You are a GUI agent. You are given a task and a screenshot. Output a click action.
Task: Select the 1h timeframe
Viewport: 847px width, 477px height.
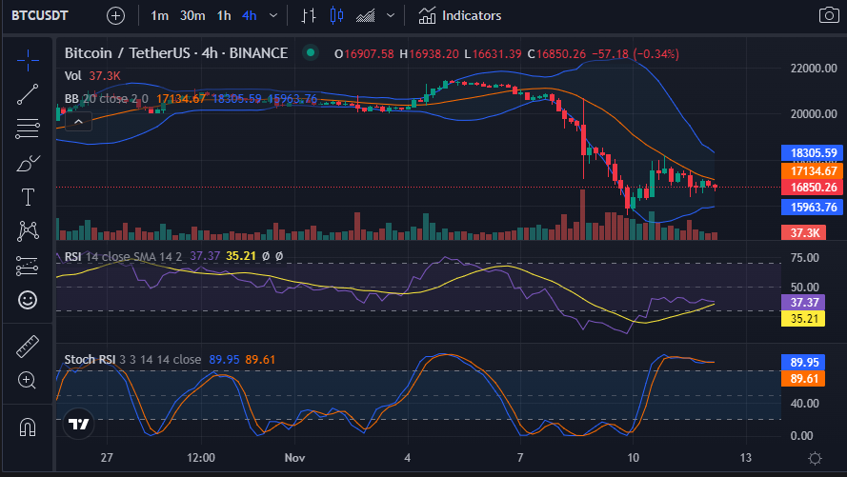tap(223, 15)
